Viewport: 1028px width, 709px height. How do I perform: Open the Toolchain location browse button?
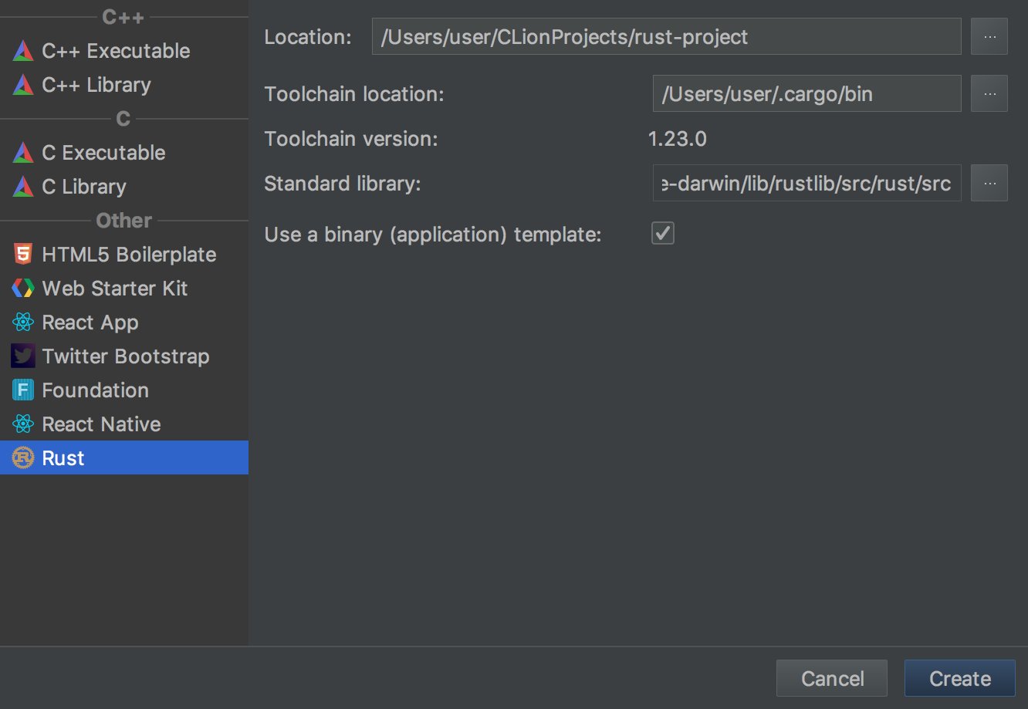point(989,93)
